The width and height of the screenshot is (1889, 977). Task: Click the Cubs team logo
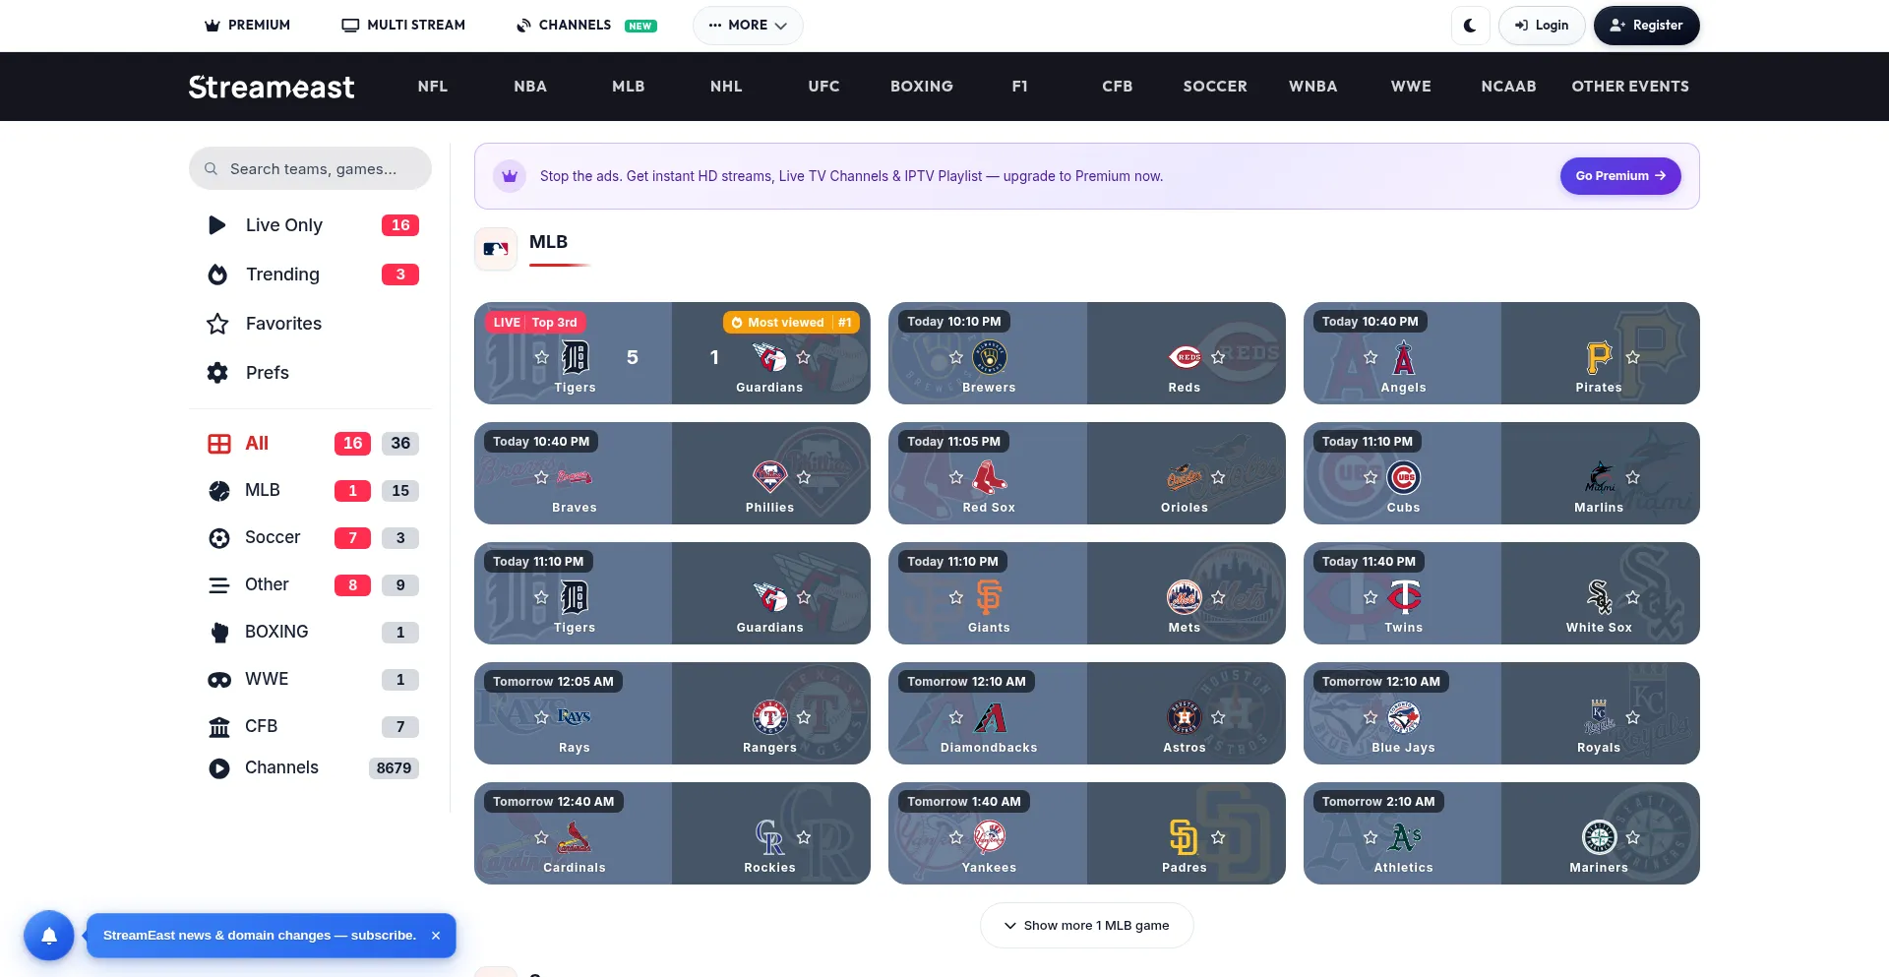pyautogui.click(x=1404, y=477)
